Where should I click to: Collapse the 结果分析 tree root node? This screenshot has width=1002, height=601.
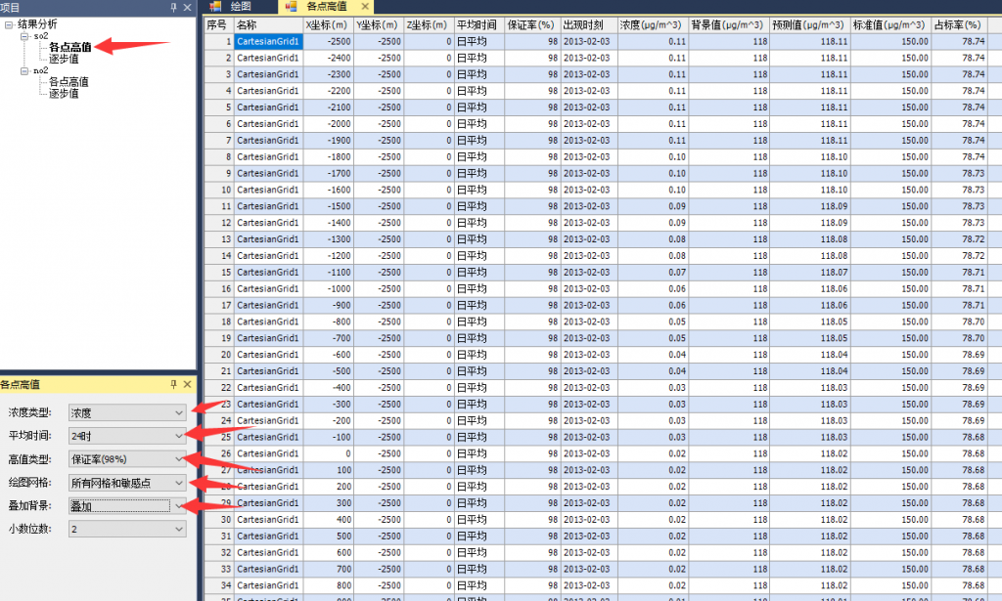[9, 23]
